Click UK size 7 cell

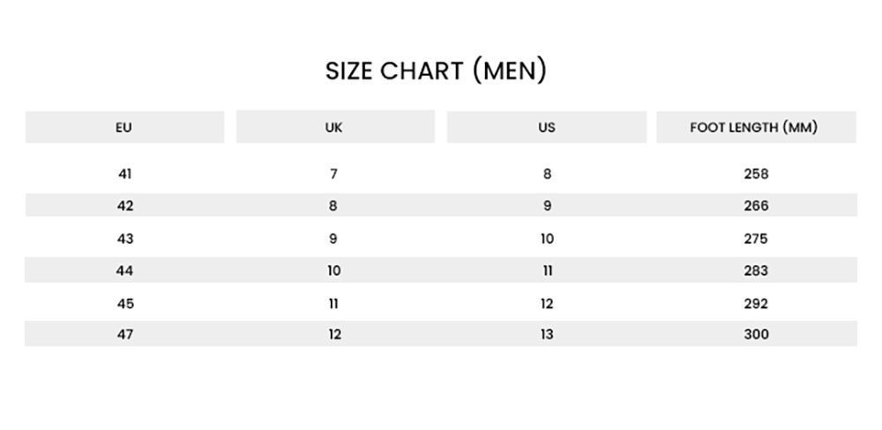pos(333,174)
